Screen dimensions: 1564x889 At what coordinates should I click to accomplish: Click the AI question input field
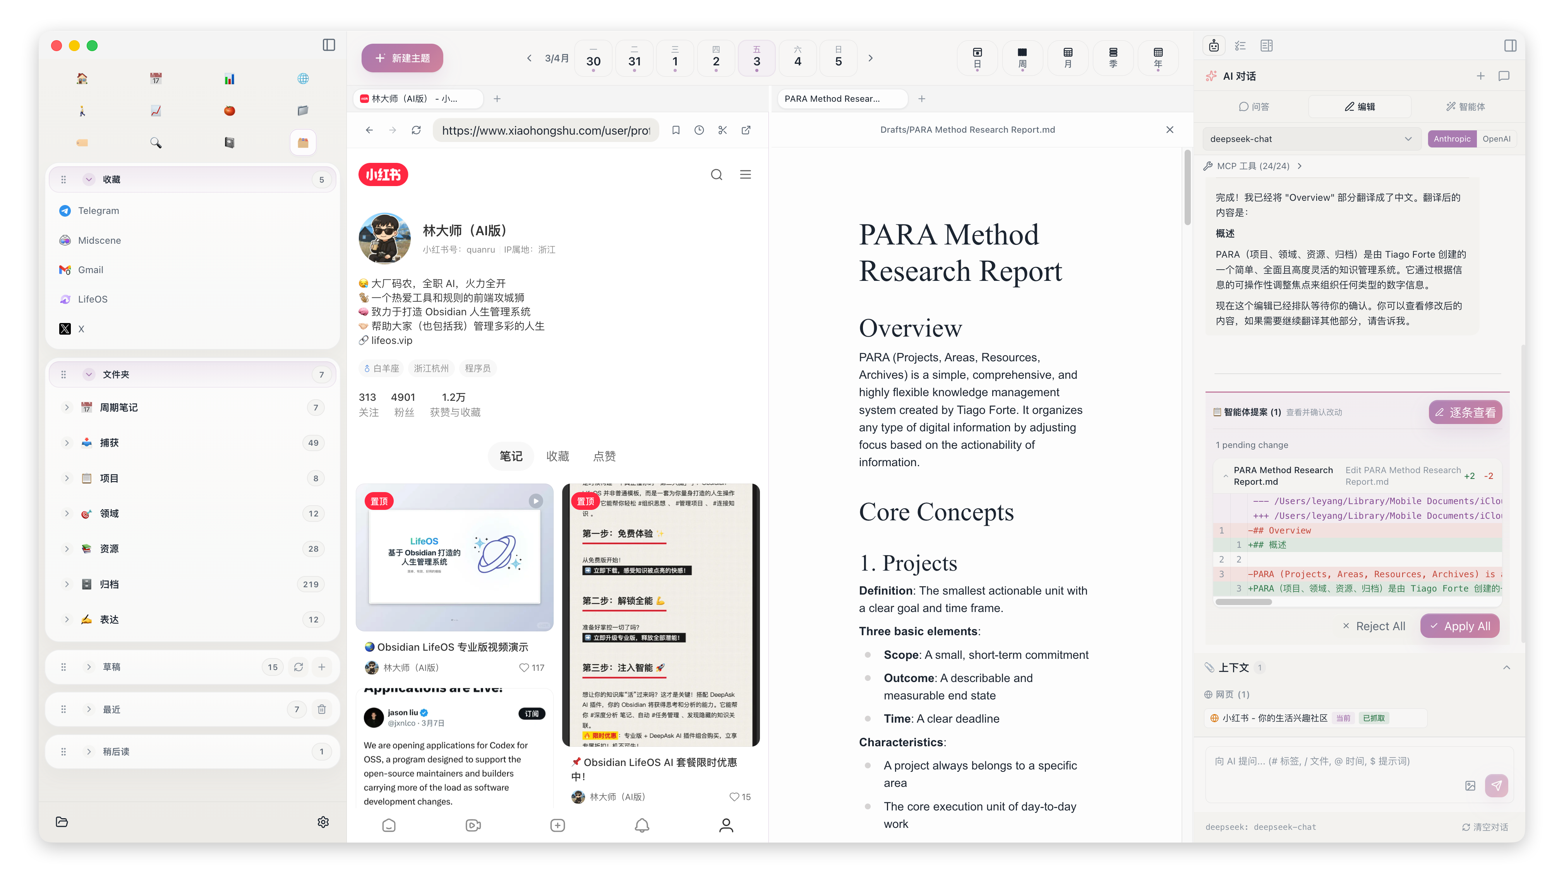click(1332, 761)
